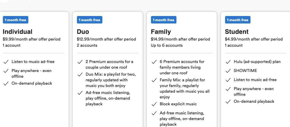
Task: Click the "$4.99/month after offer period" text
Action: [x=254, y=39]
